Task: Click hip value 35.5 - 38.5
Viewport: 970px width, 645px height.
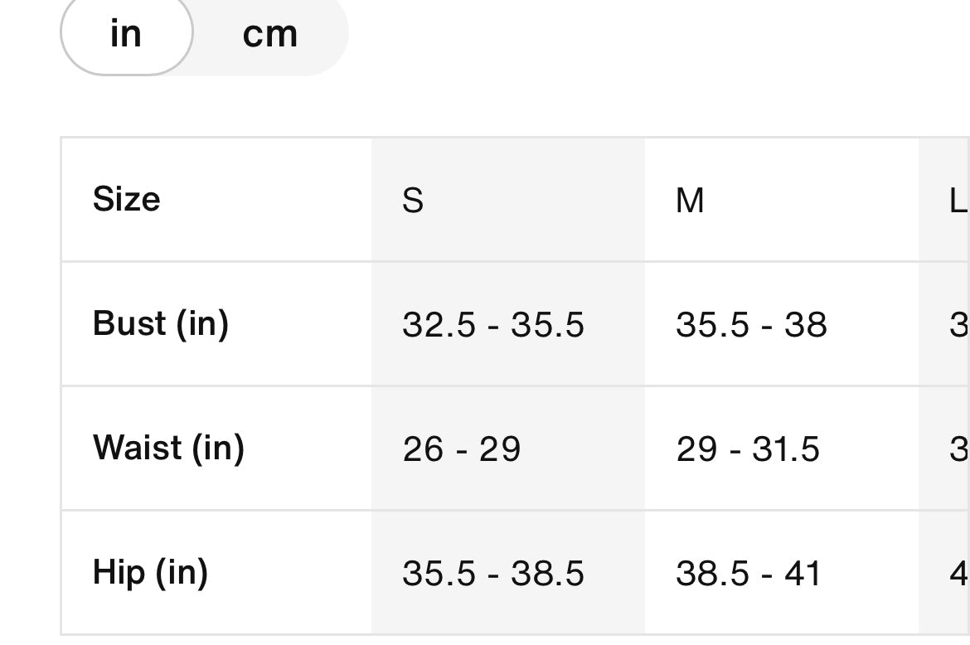Action: tap(493, 574)
